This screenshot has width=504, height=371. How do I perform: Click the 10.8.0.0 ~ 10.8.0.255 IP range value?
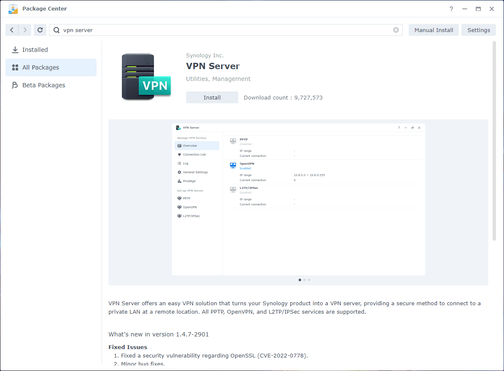point(309,175)
